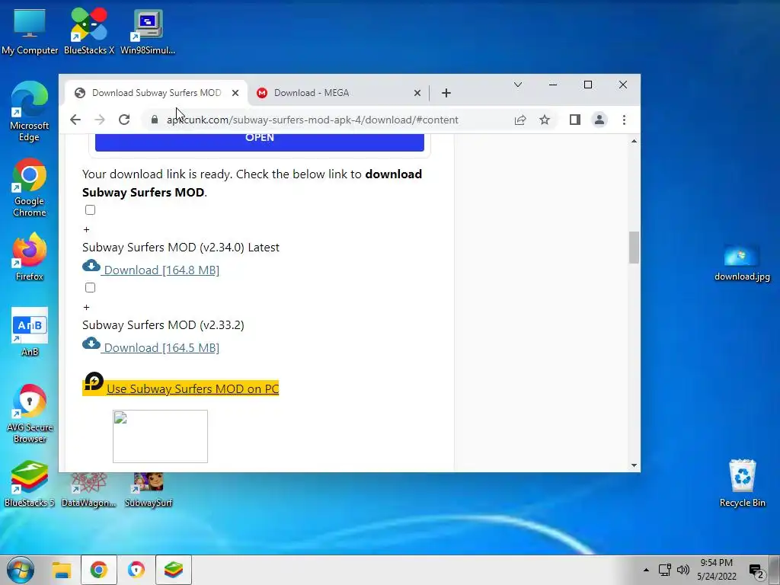Click the BlueStacks taskbar button
Image resolution: width=780 pixels, height=585 pixels.
coord(173,570)
